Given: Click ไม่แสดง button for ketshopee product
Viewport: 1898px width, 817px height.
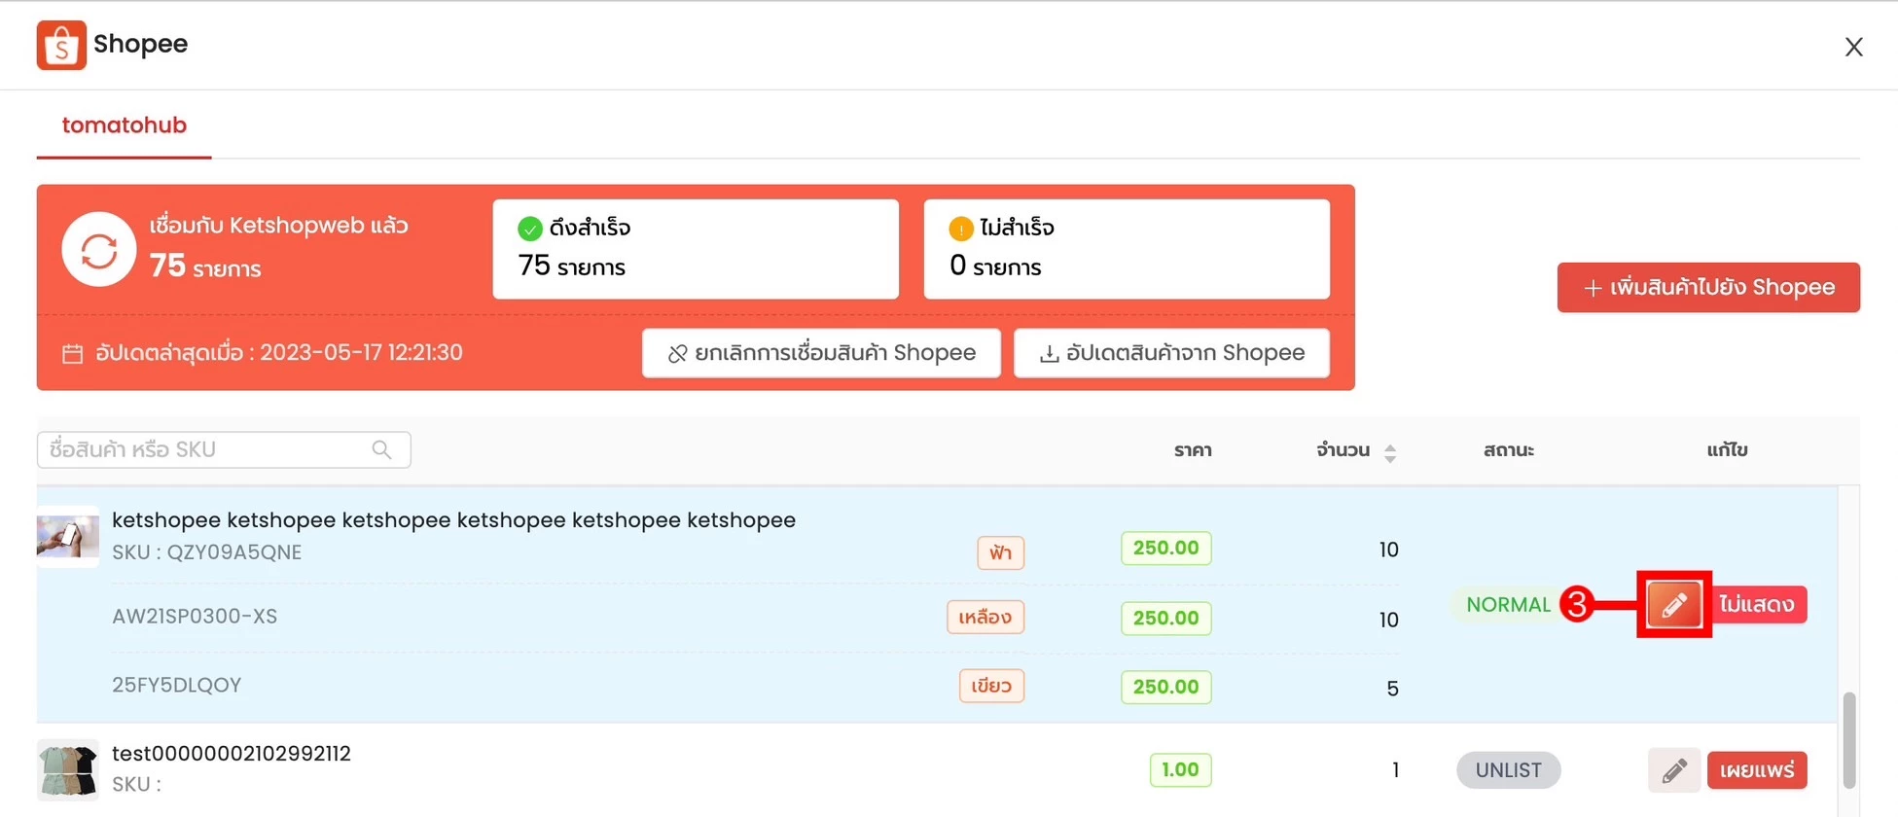Looking at the screenshot, I should tap(1756, 605).
